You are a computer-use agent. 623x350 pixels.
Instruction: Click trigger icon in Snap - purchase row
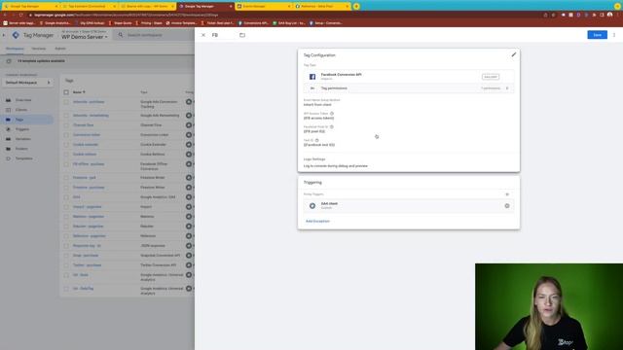189,255
